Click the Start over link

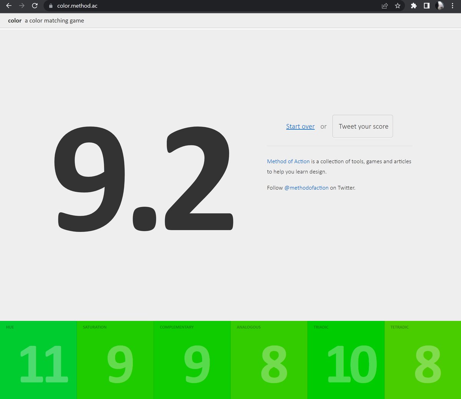pos(300,127)
